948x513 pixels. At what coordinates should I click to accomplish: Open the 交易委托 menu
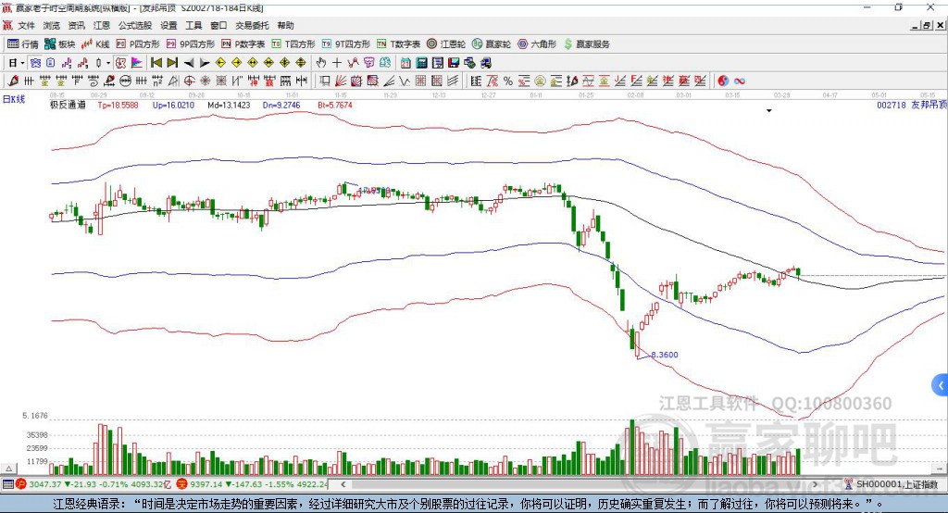[x=252, y=25]
